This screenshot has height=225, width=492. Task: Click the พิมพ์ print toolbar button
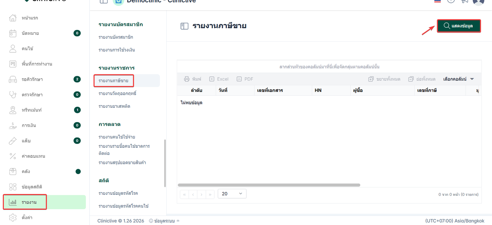(x=193, y=79)
